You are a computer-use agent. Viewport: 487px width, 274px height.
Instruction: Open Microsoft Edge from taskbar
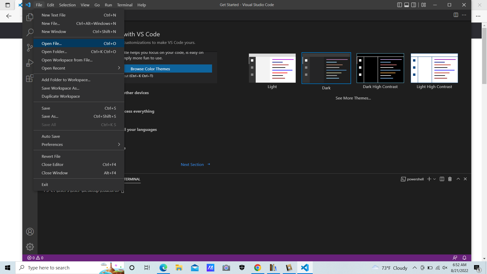point(163,268)
